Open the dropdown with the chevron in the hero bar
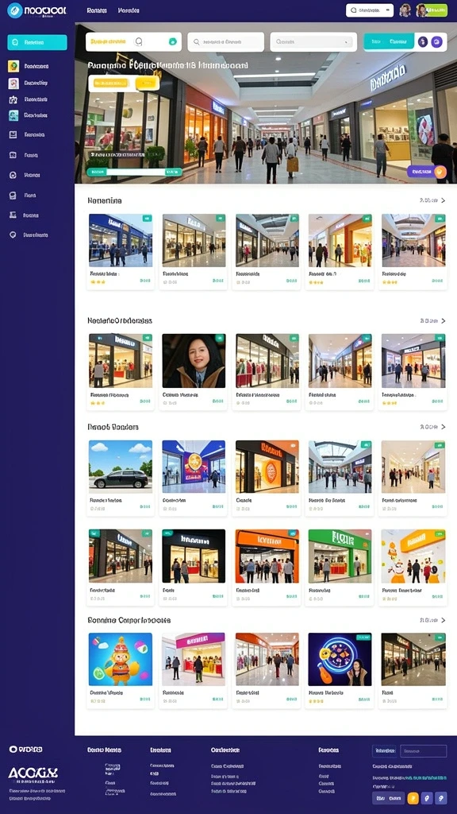Image resolution: width=457 pixels, height=814 pixels. coord(313,42)
